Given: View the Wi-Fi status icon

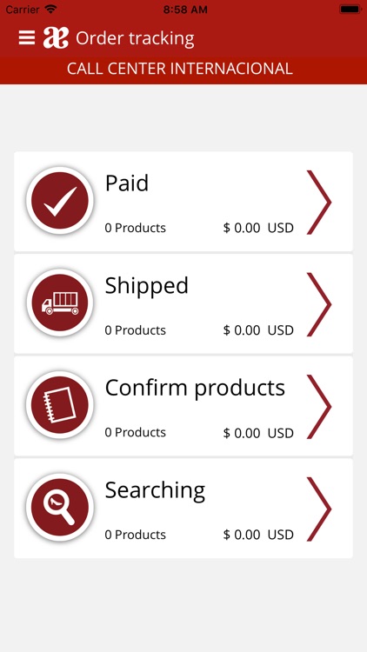Looking at the screenshot, I should 50,10.
